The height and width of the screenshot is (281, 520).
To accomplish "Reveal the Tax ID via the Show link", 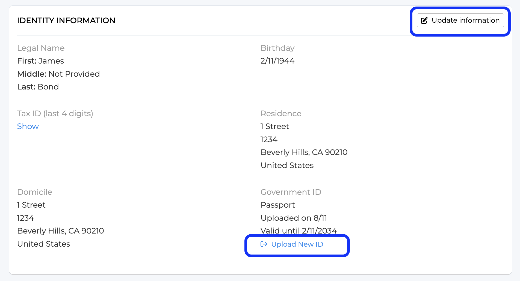I will point(28,126).
